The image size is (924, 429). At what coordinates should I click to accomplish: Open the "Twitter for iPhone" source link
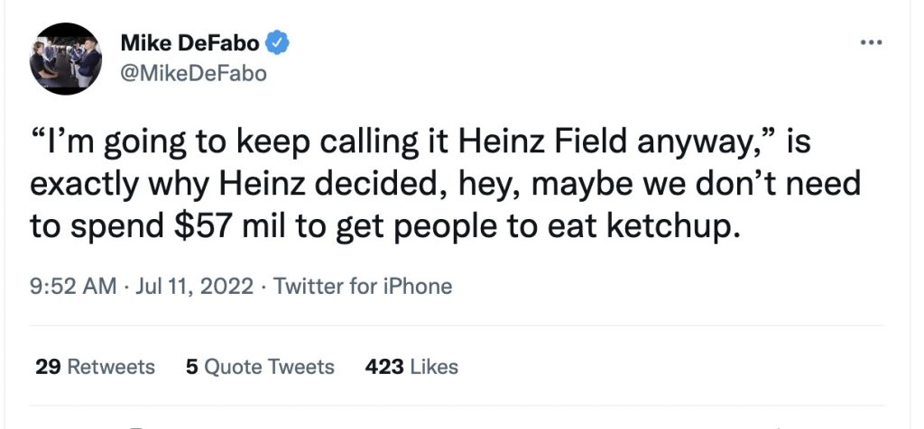click(x=363, y=287)
